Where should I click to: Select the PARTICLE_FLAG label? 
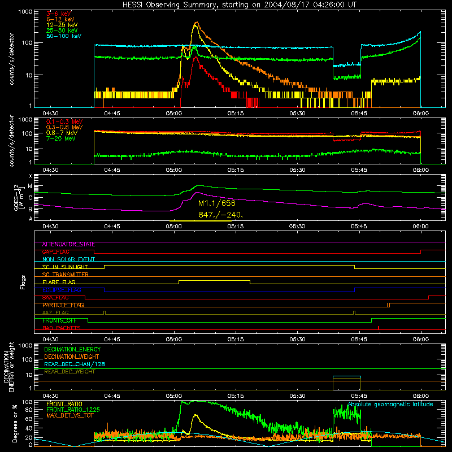click(63, 305)
